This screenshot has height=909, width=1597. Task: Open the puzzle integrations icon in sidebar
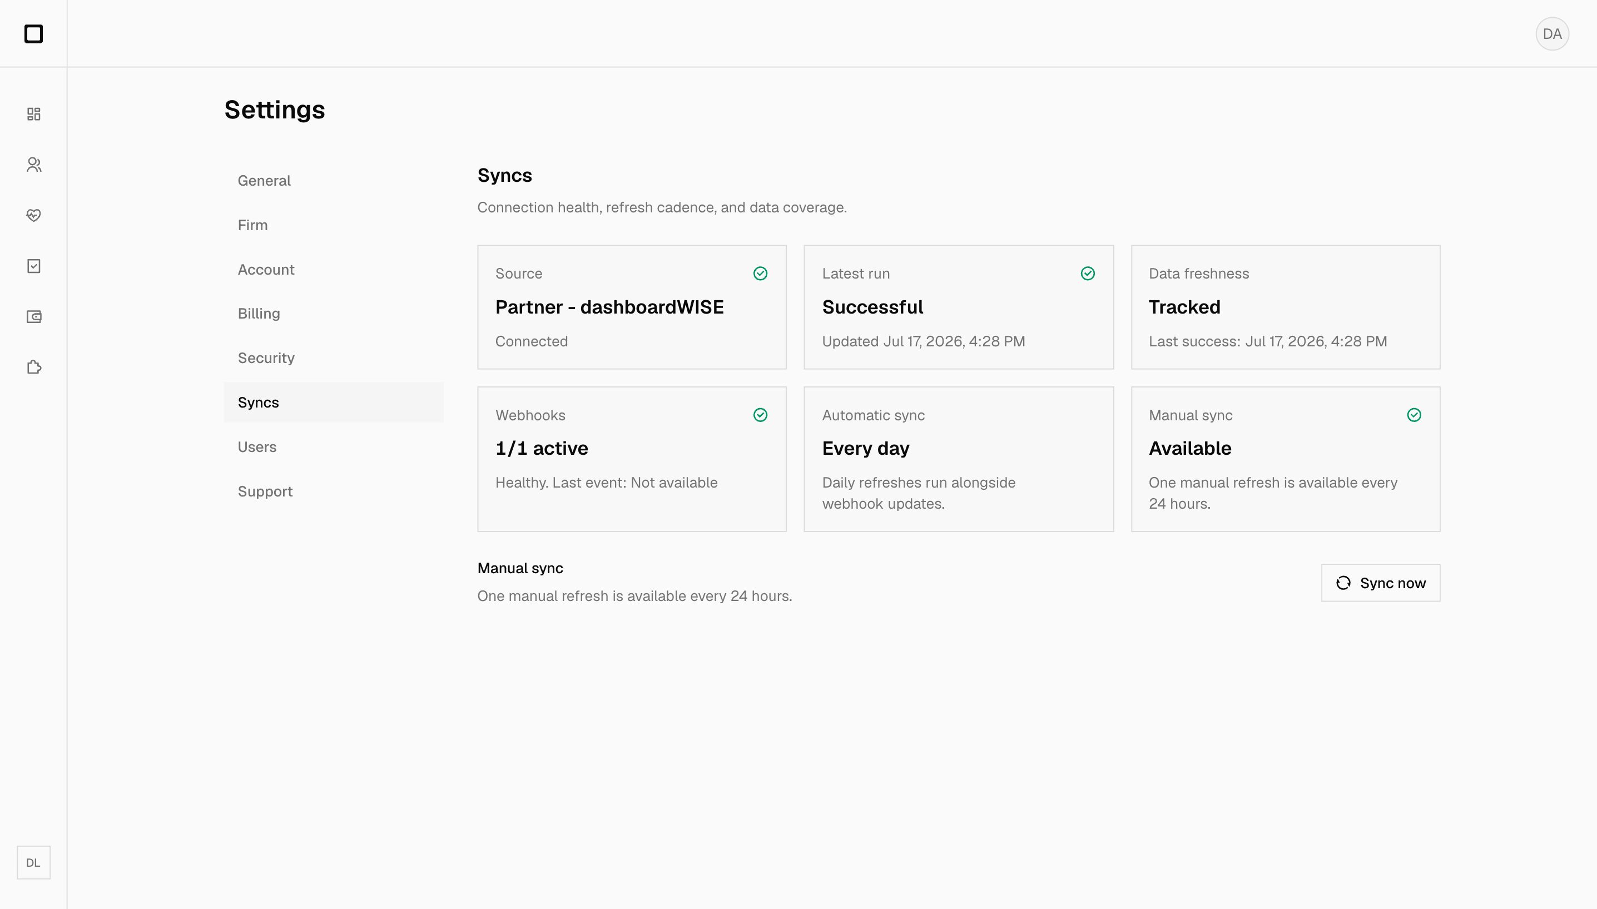[x=34, y=367]
